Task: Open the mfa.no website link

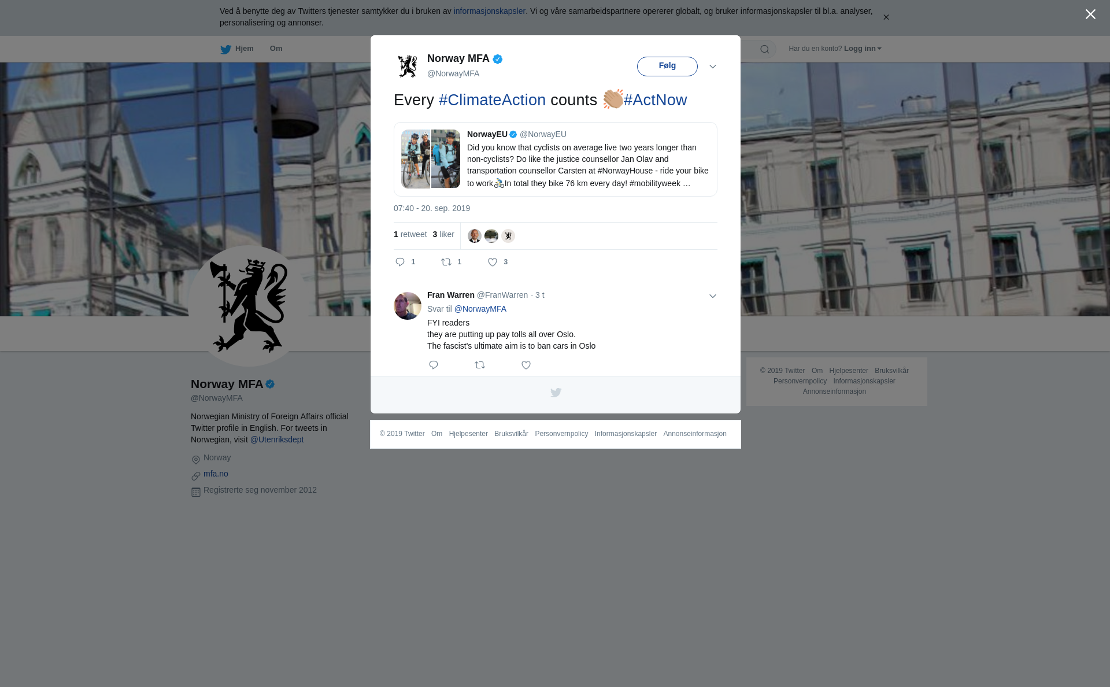Action: point(216,474)
